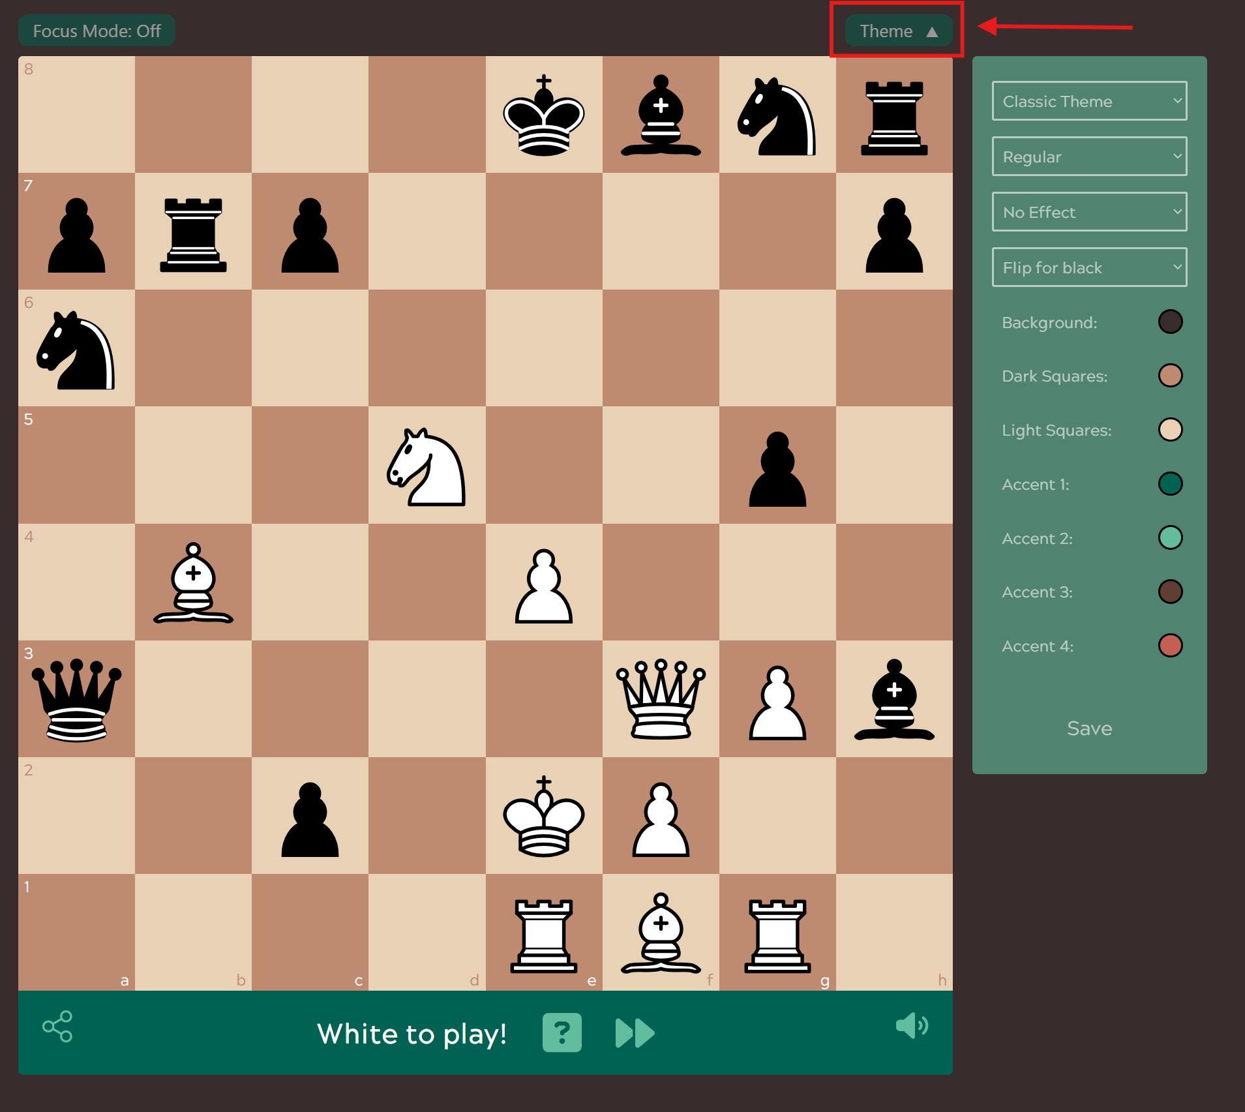Click the black pawn on c2

tap(310, 819)
